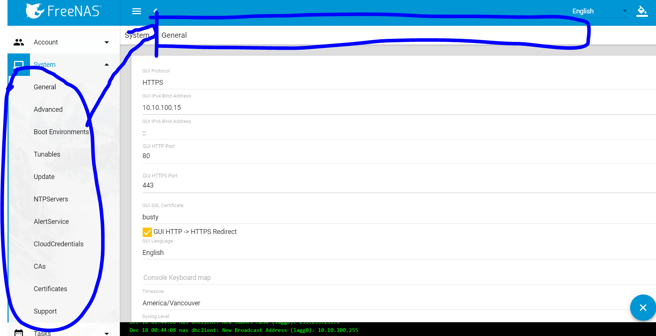Click the collapse chevron beside the hamburger
The image size is (656, 336).
[x=155, y=11]
